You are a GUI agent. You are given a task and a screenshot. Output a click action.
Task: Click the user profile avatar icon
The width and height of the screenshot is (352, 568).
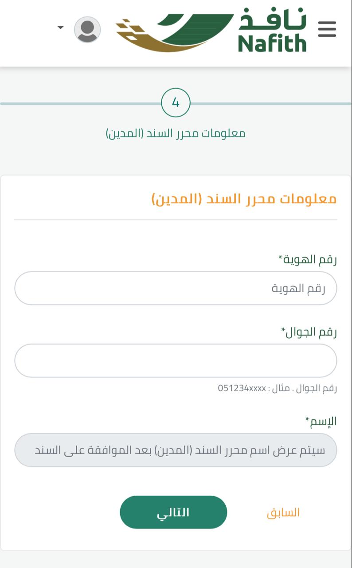[87, 30]
